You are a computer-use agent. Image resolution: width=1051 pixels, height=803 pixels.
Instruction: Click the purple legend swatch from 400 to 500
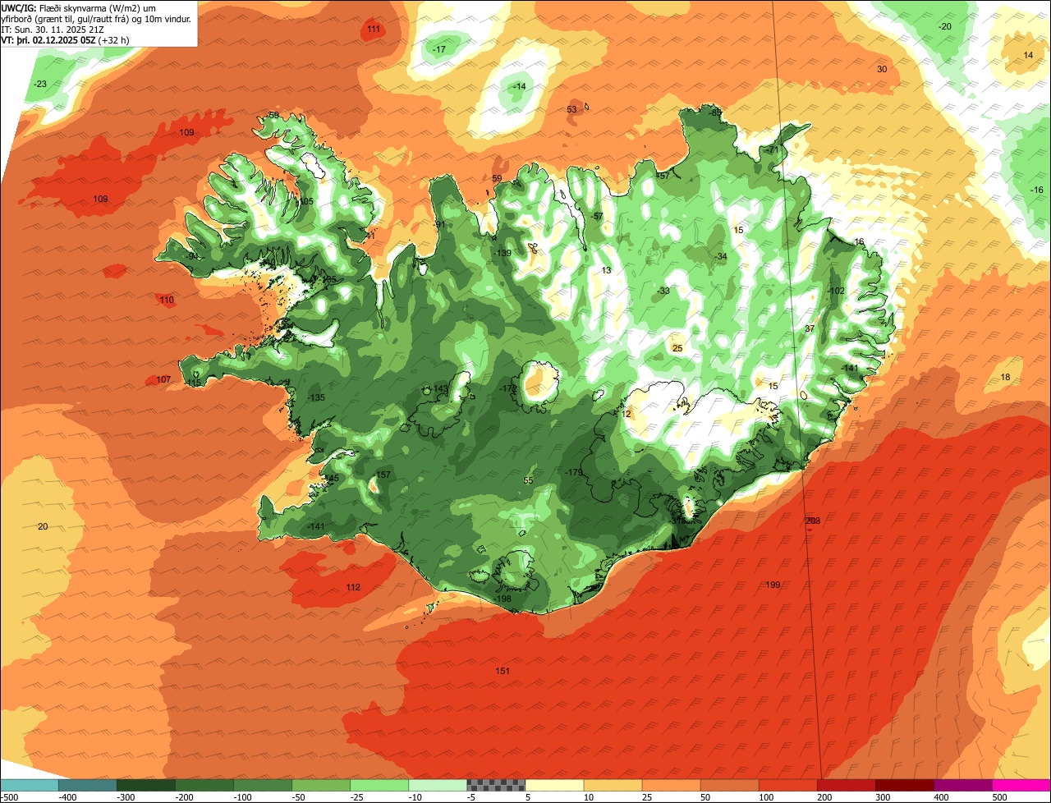(x=963, y=784)
